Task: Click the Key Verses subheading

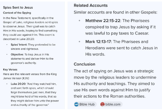Action: coord(10,69)
